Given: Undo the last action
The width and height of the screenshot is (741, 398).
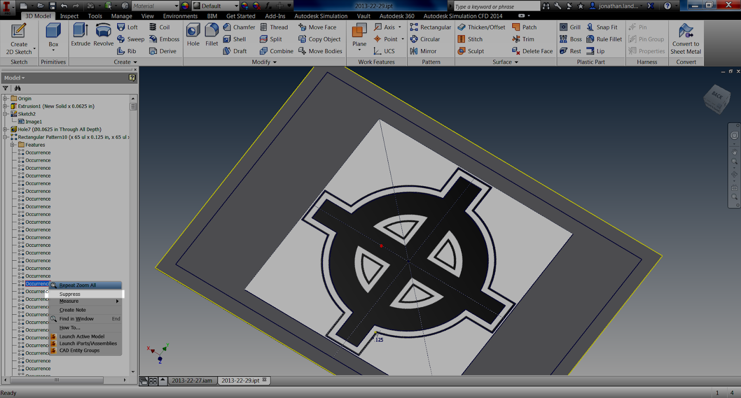Looking at the screenshot, I should 64,6.
